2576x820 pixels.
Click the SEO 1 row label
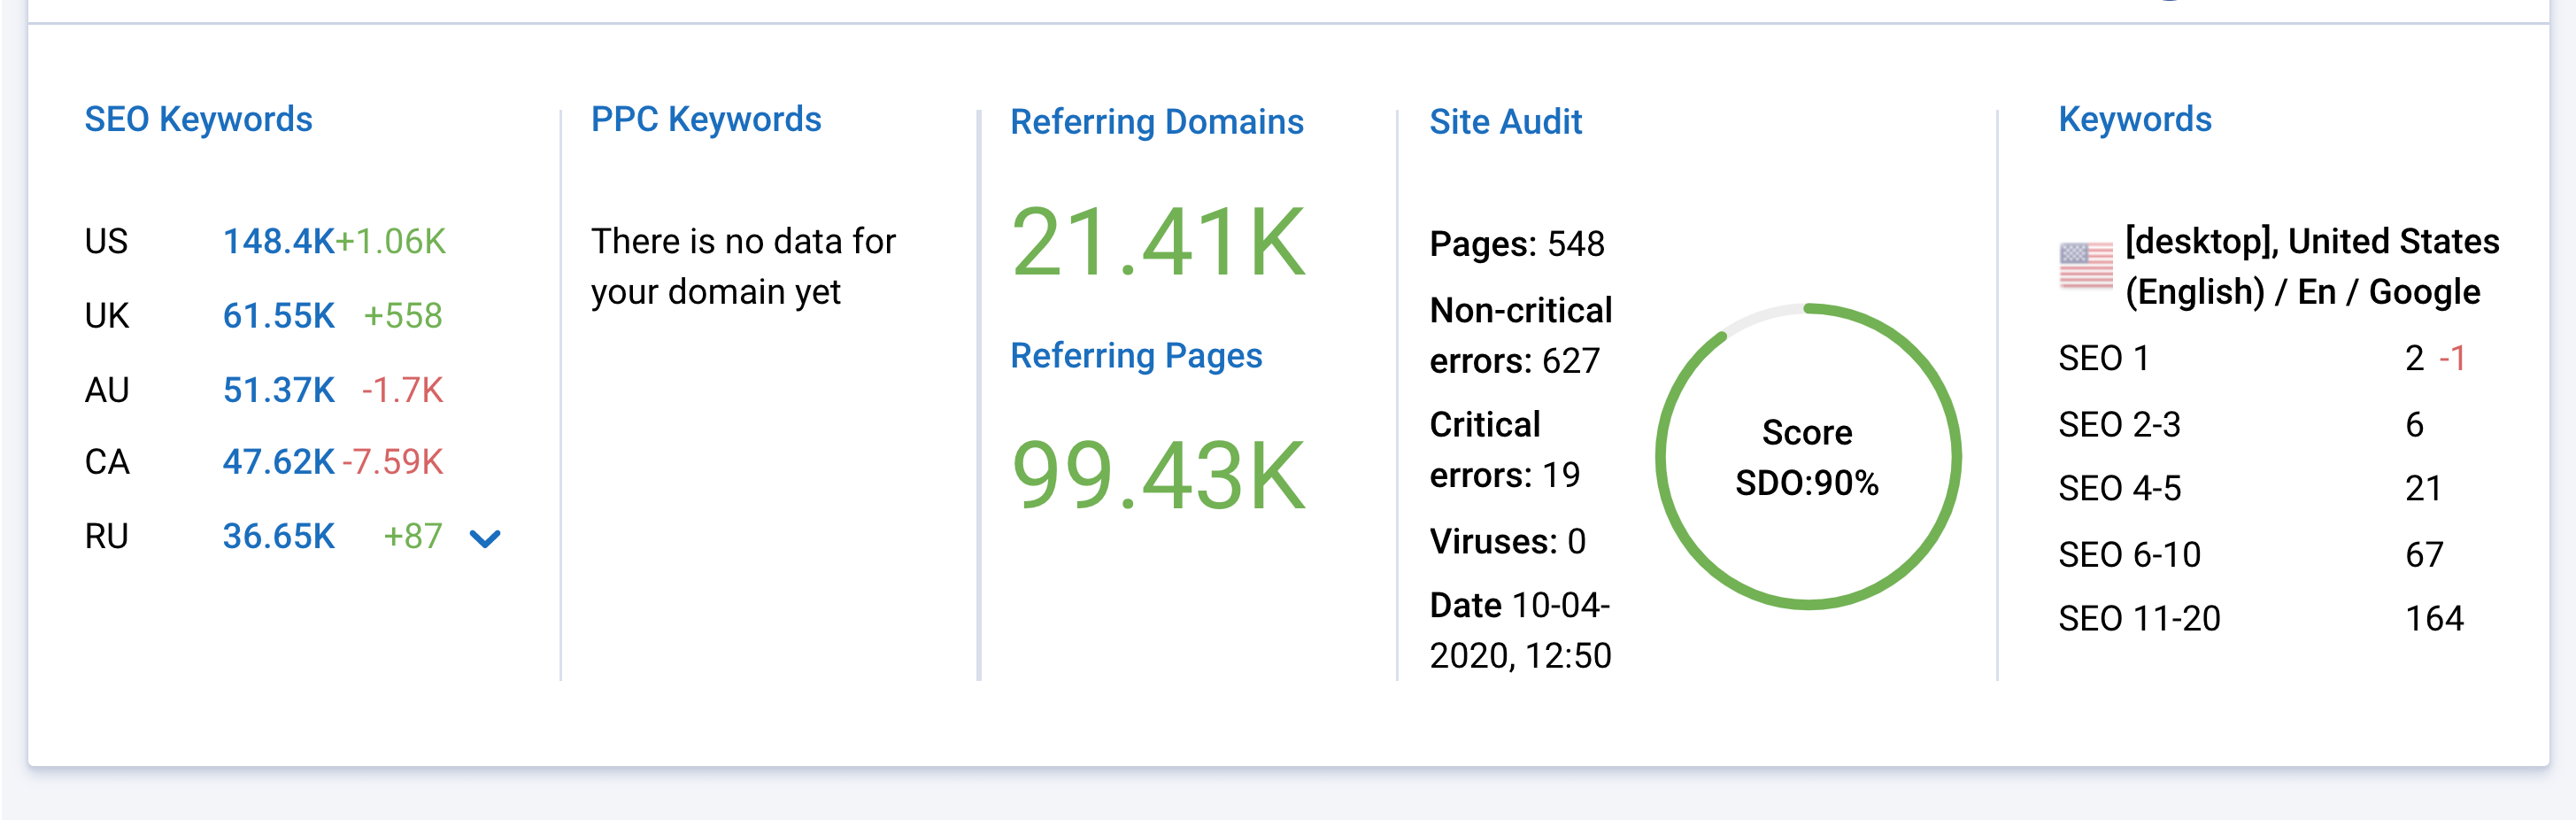click(x=2103, y=359)
